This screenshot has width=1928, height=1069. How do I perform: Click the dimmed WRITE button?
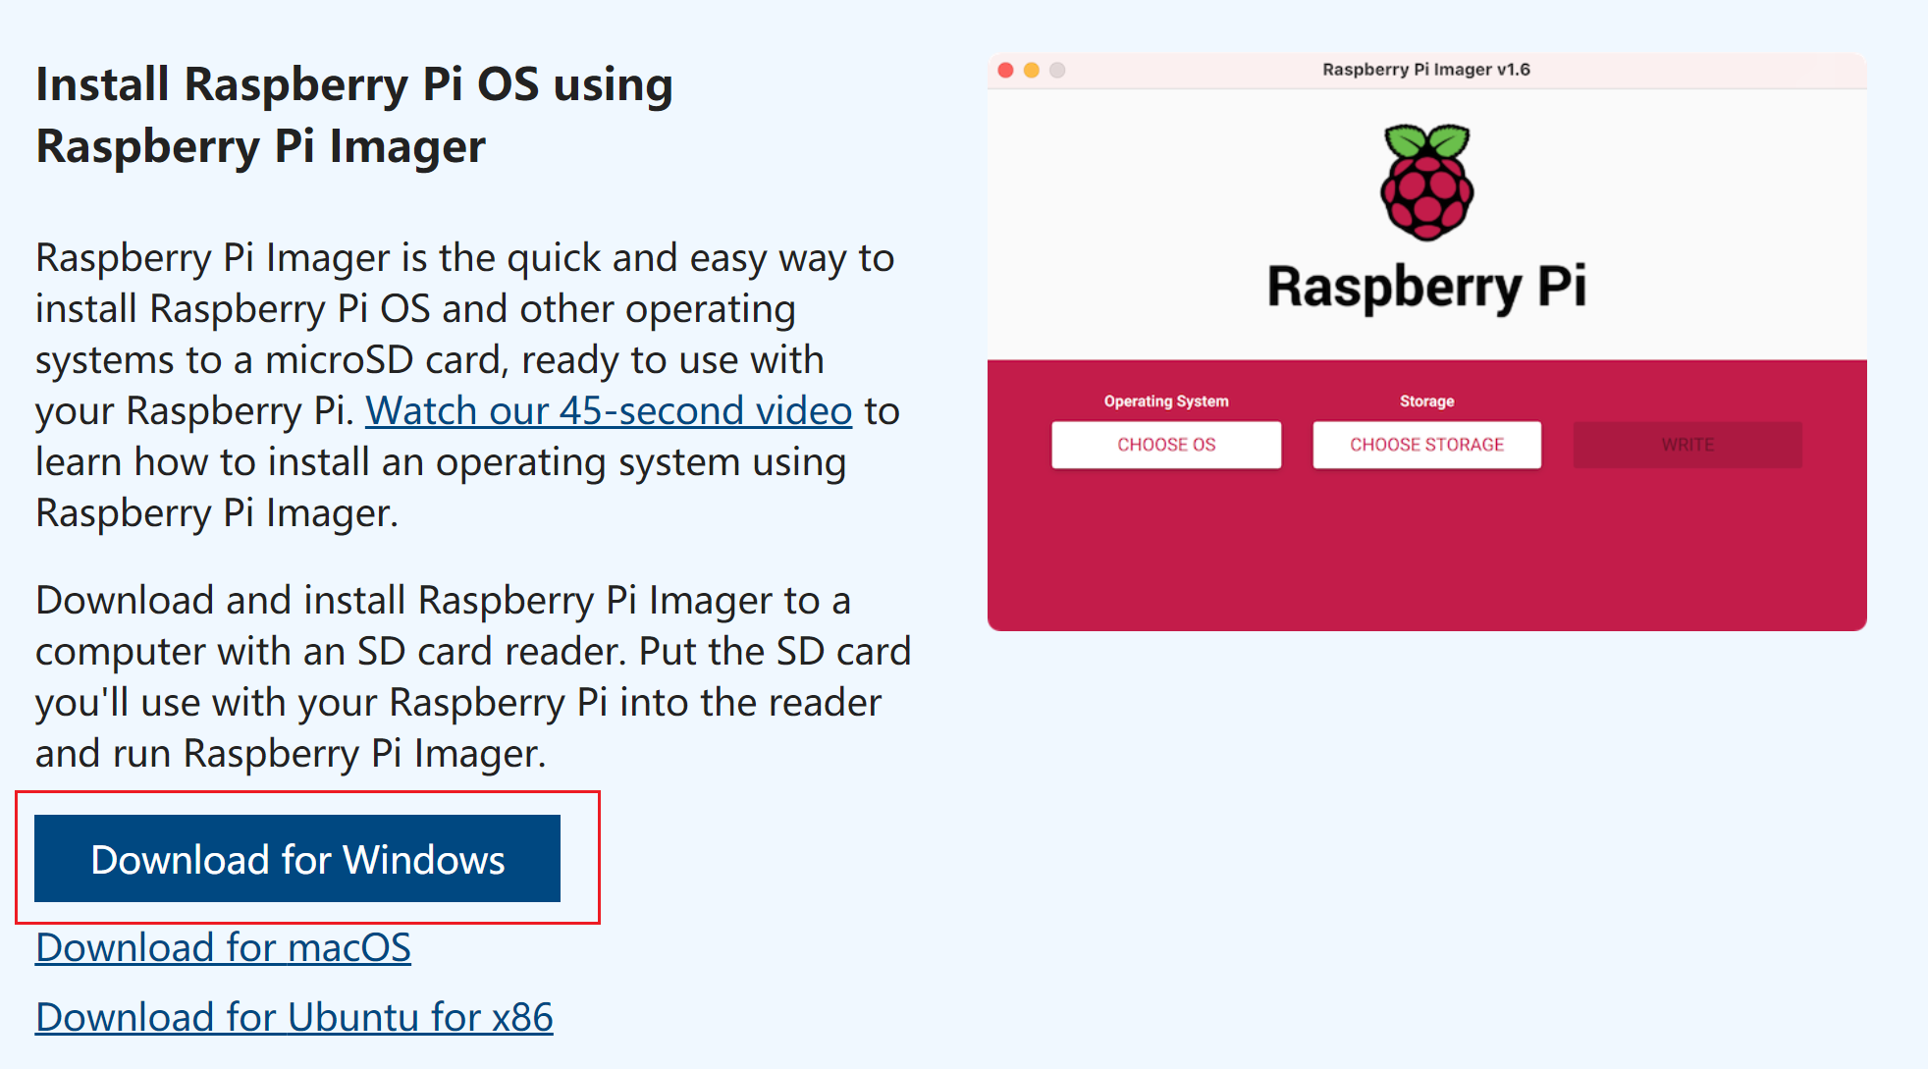1687,445
